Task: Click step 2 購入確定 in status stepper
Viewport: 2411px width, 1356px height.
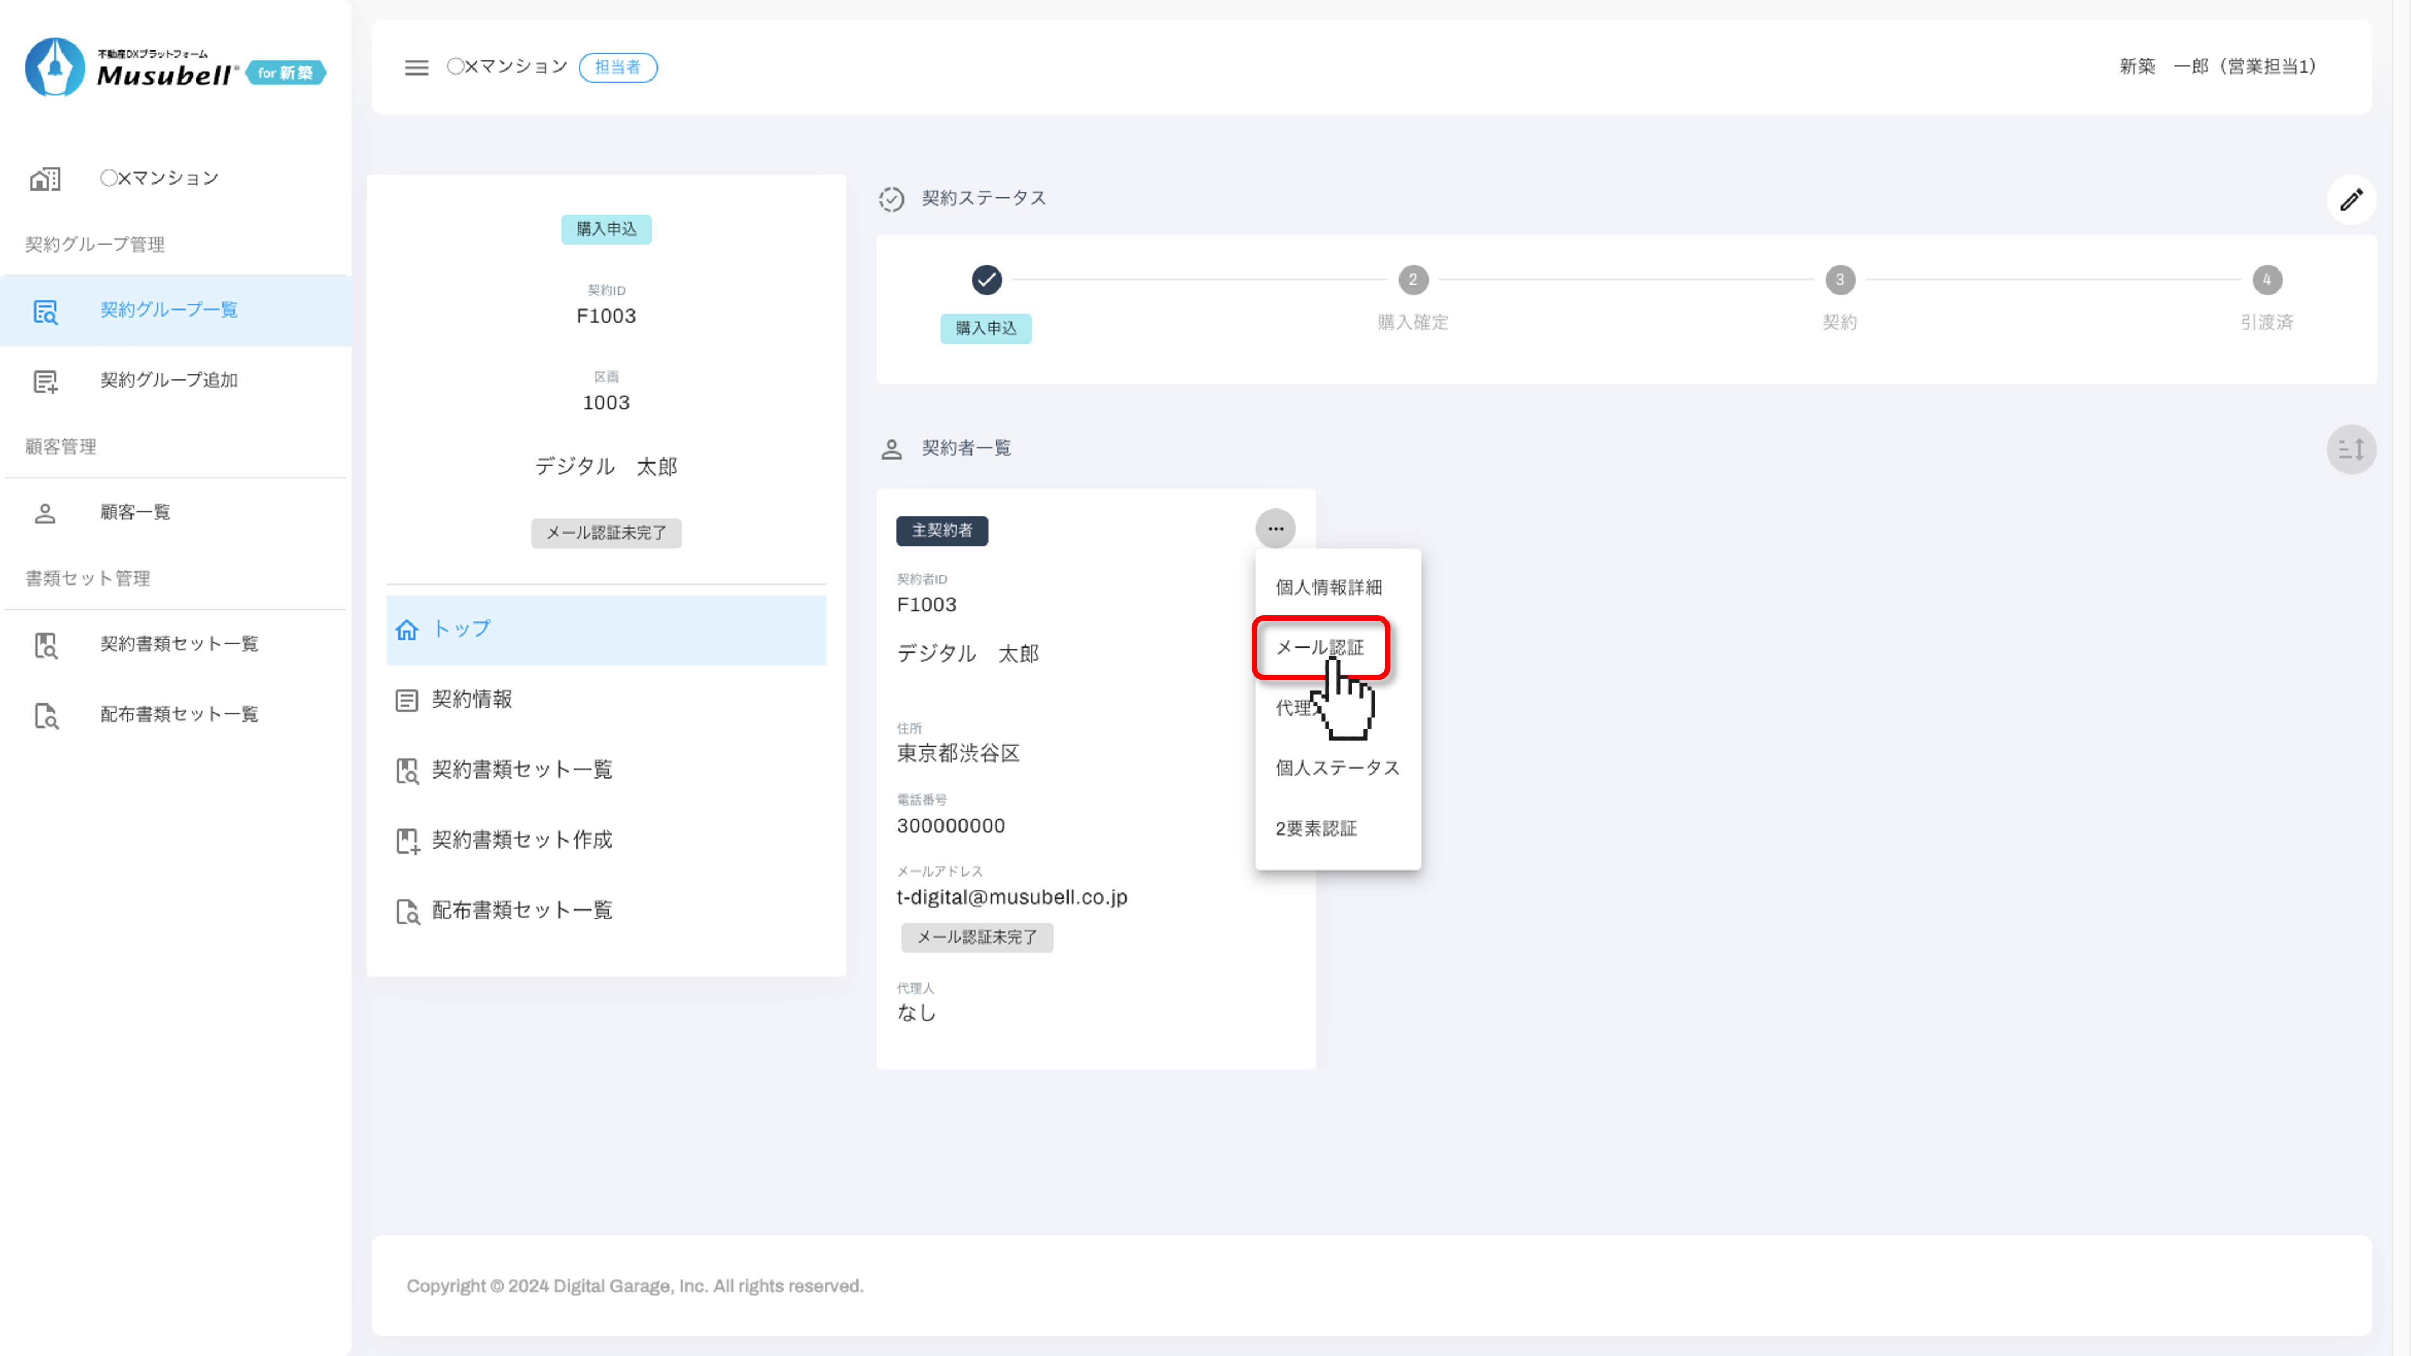Action: 1412,280
